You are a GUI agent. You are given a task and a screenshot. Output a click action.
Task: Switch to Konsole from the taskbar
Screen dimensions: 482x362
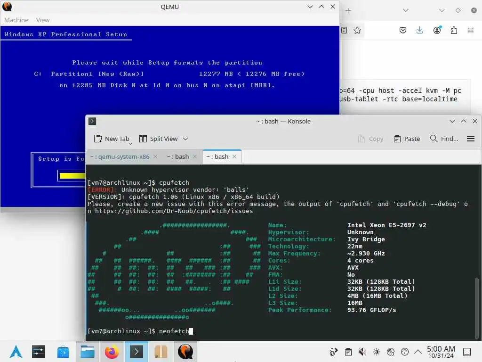tap(136, 352)
